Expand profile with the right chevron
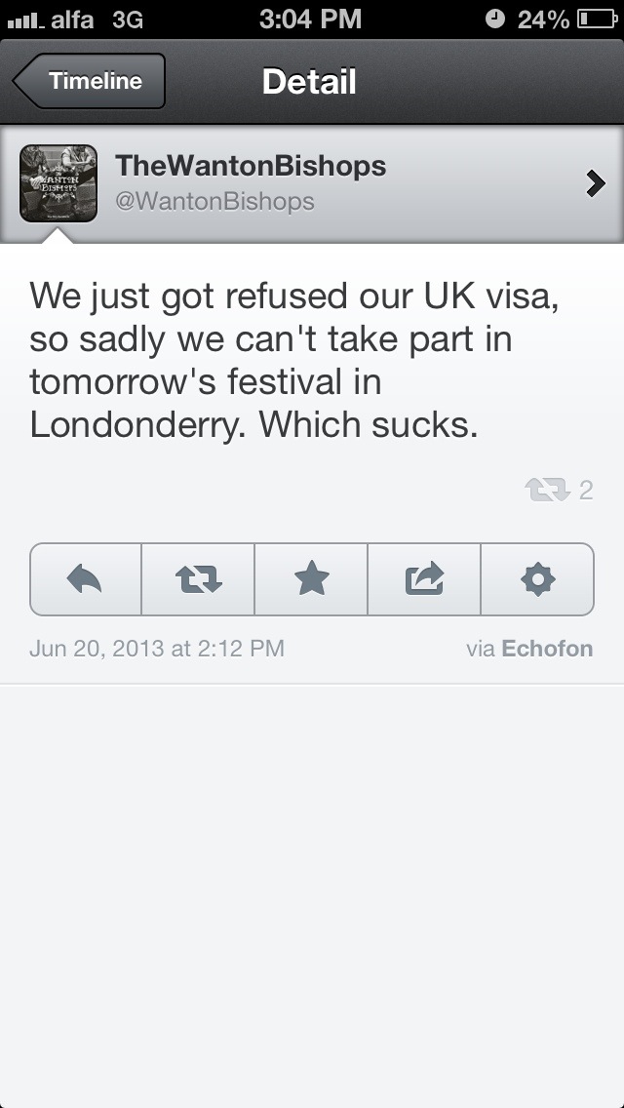This screenshot has width=624, height=1108. coord(594,183)
